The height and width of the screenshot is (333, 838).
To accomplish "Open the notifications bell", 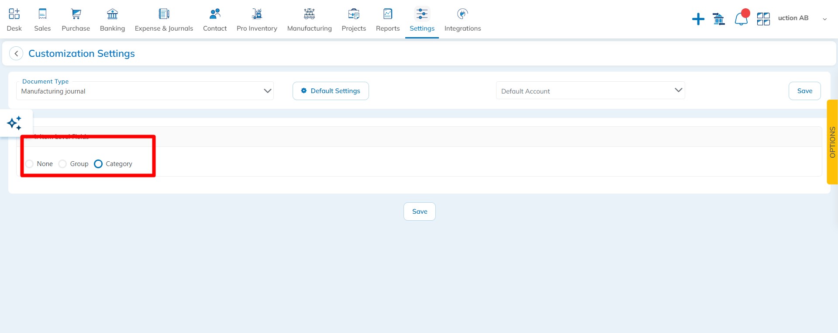I will [741, 19].
